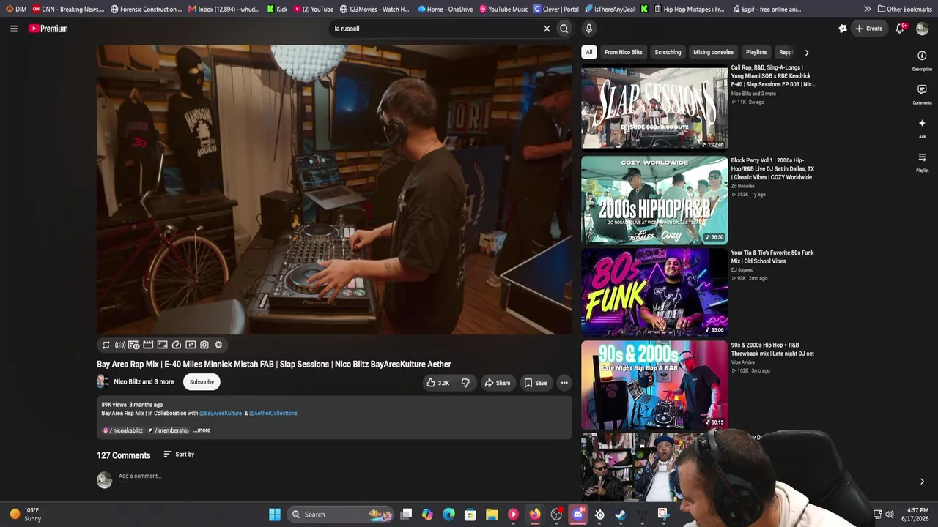The height and width of the screenshot is (527, 938).
Task: Open the YouTube Music bookmark
Action: tap(503, 9)
